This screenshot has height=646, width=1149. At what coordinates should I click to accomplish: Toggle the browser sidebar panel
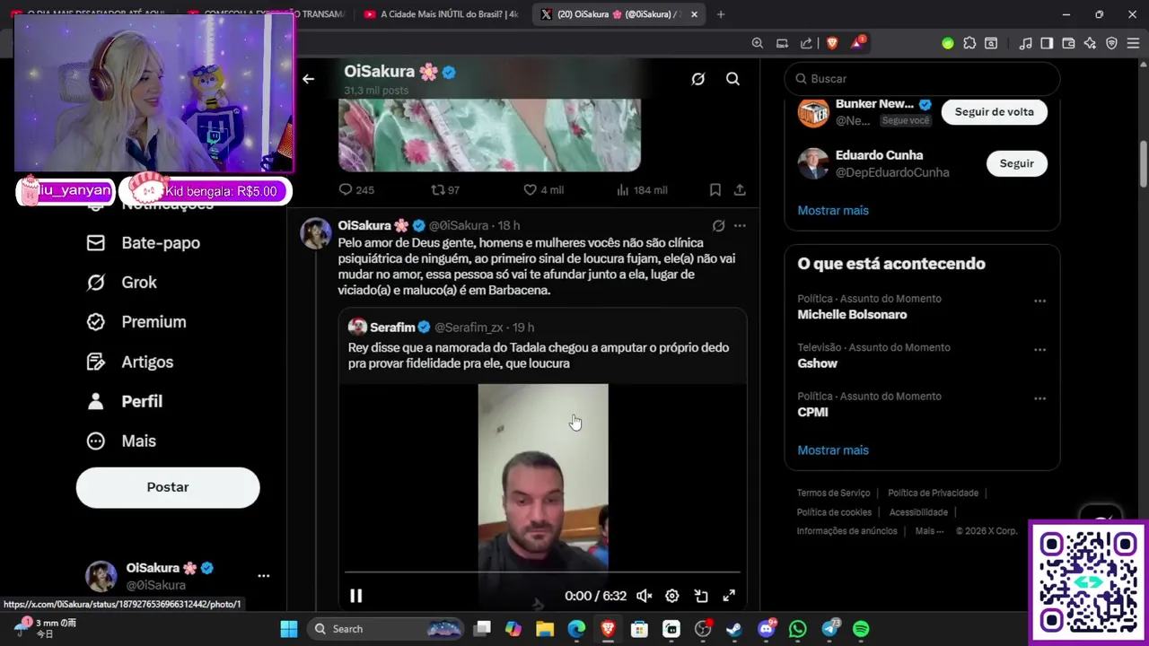pos(1047,43)
